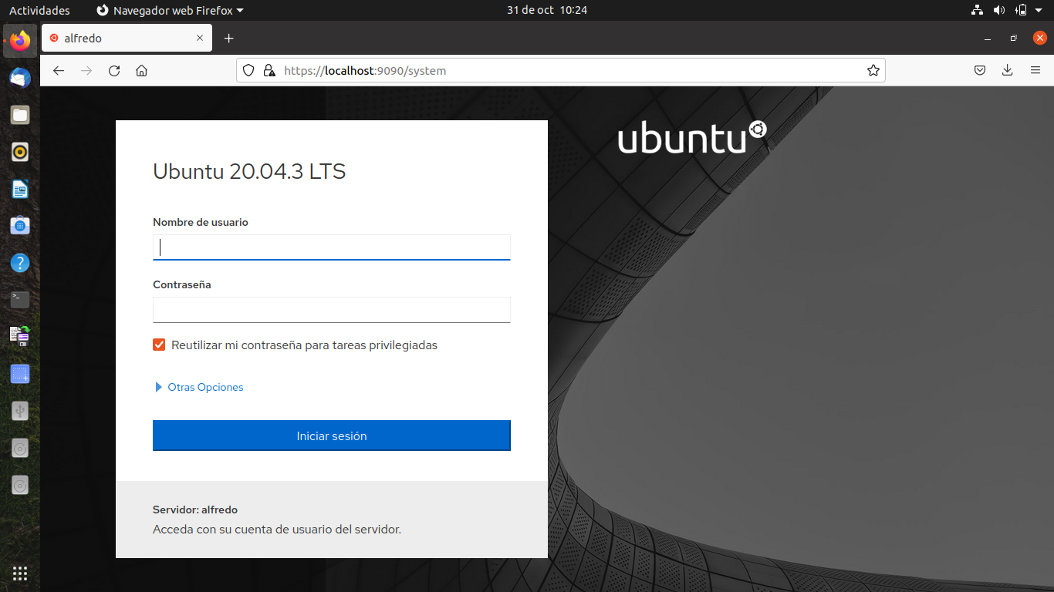
Task: Open Ubuntu Software store icon
Action: pos(20,226)
